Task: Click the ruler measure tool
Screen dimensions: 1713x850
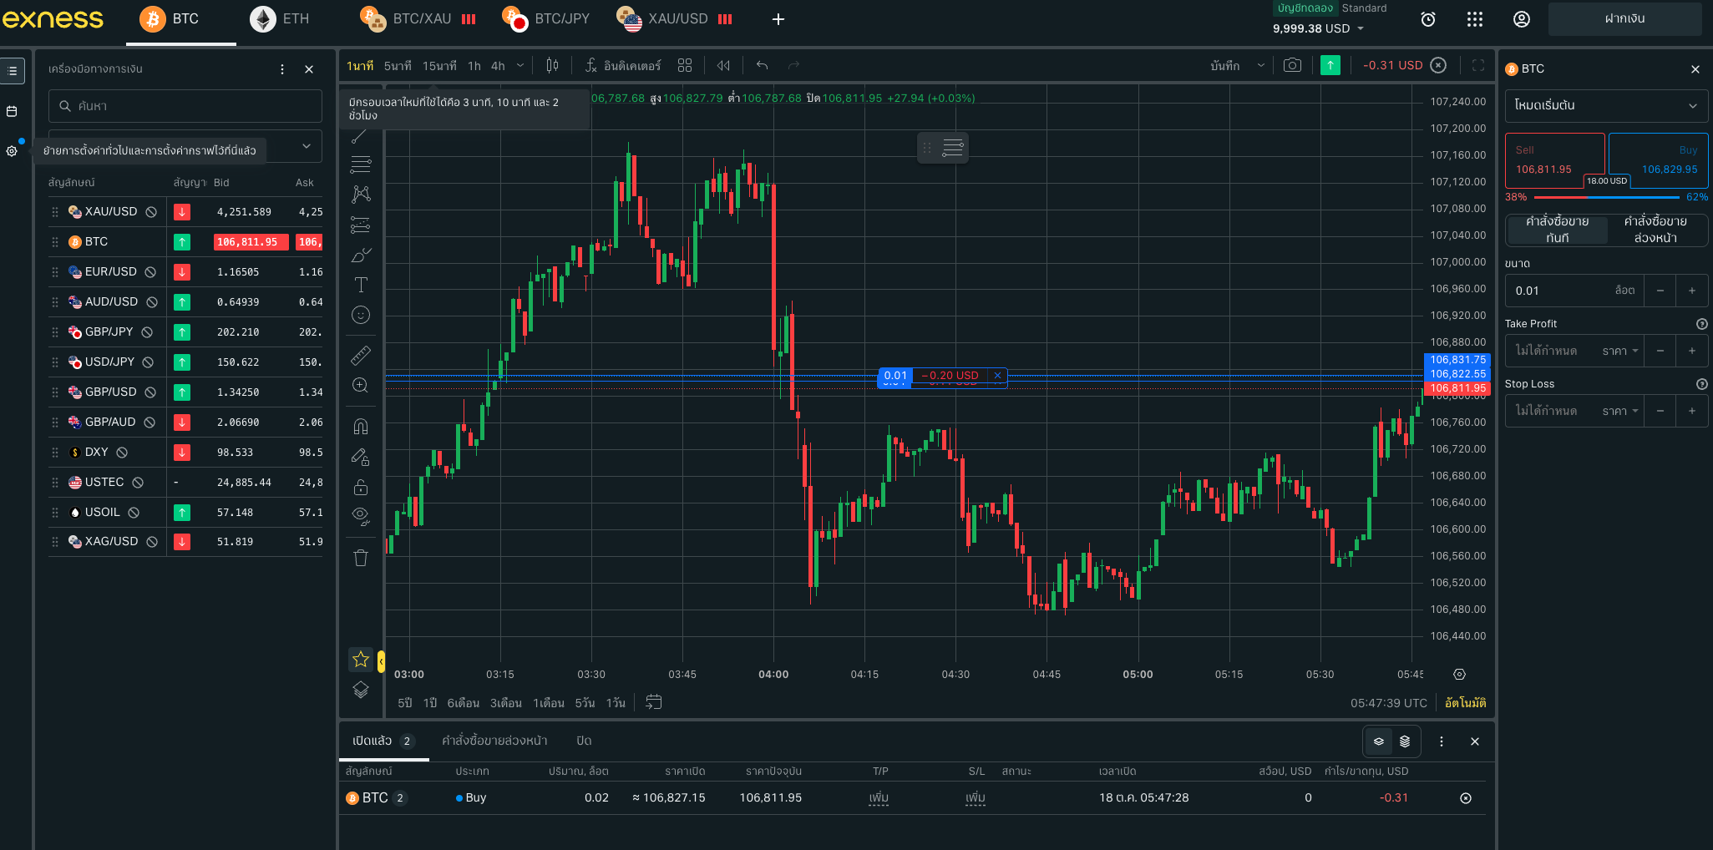Action: tap(361, 356)
